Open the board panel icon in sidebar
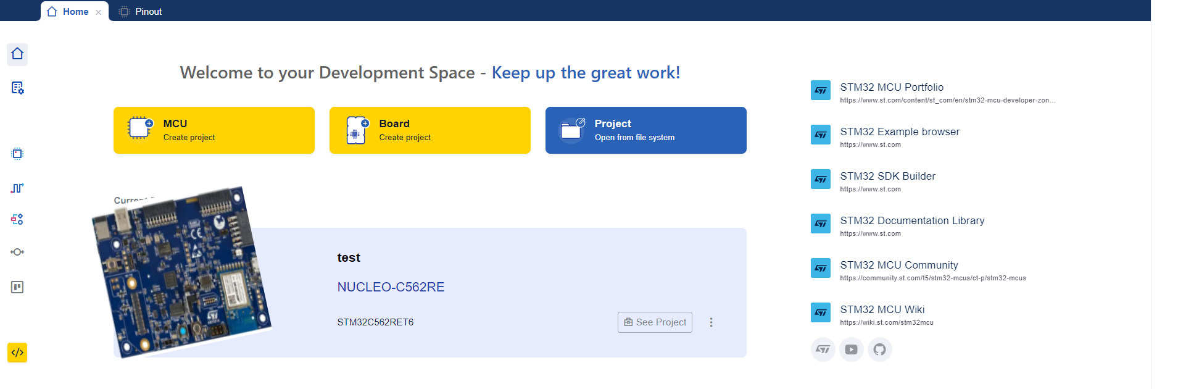 [17, 287]
